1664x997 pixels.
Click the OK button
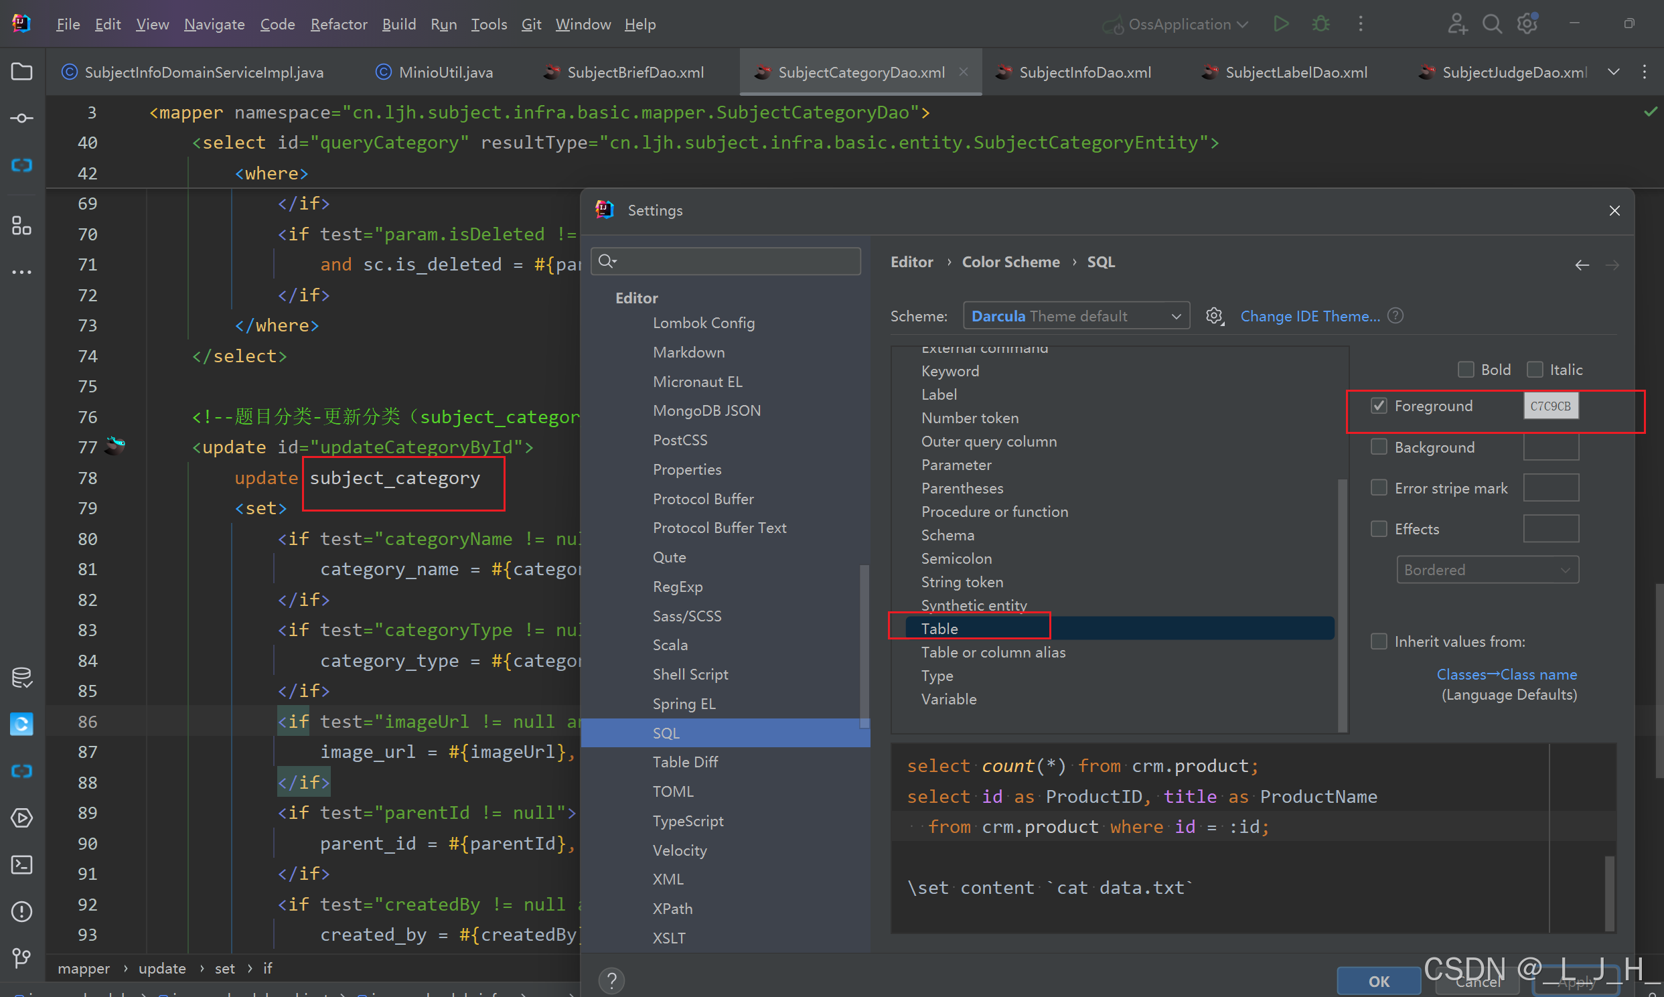point(1379,981)
